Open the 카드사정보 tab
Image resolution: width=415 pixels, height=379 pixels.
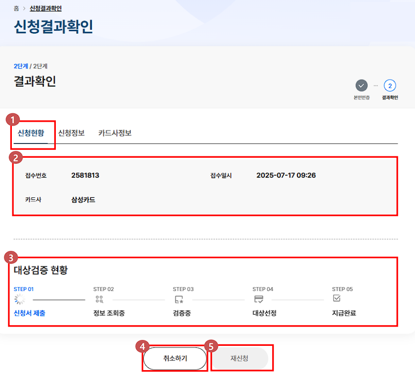click(115, 133)
